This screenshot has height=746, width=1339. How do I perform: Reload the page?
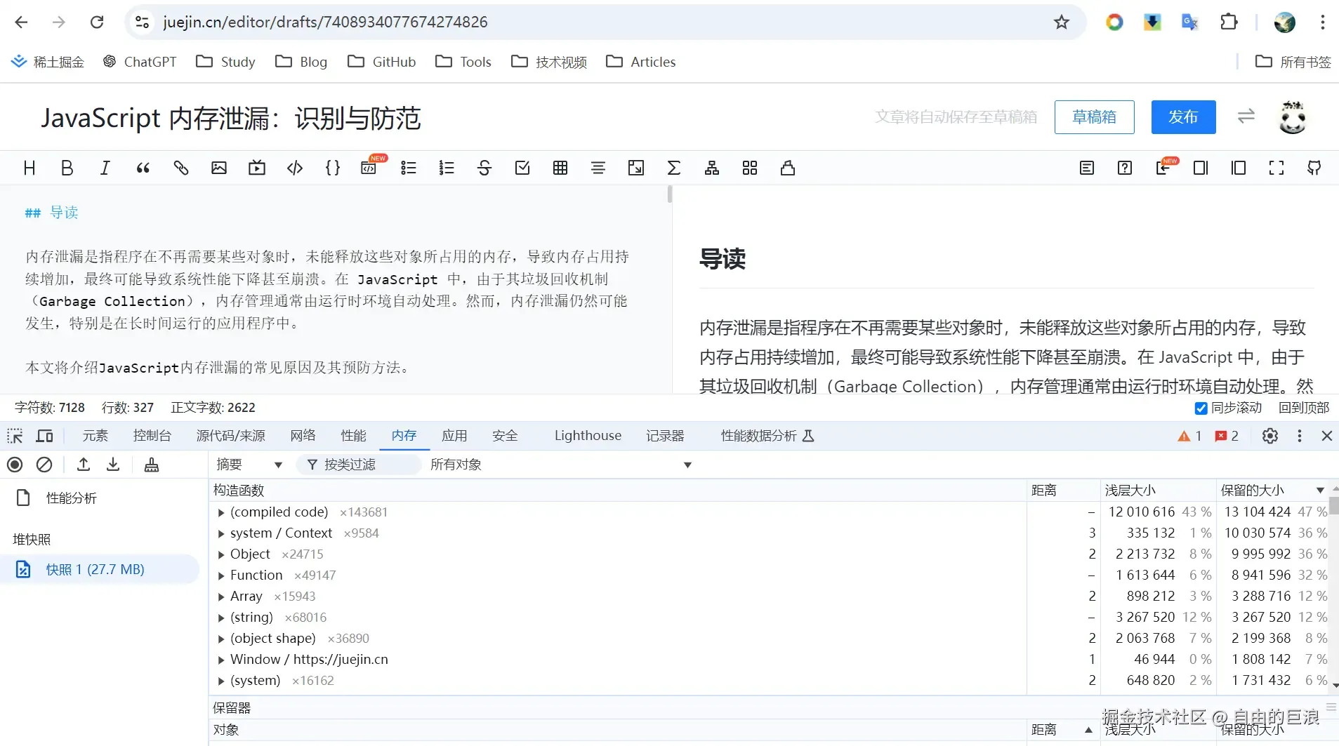(97, 22)
